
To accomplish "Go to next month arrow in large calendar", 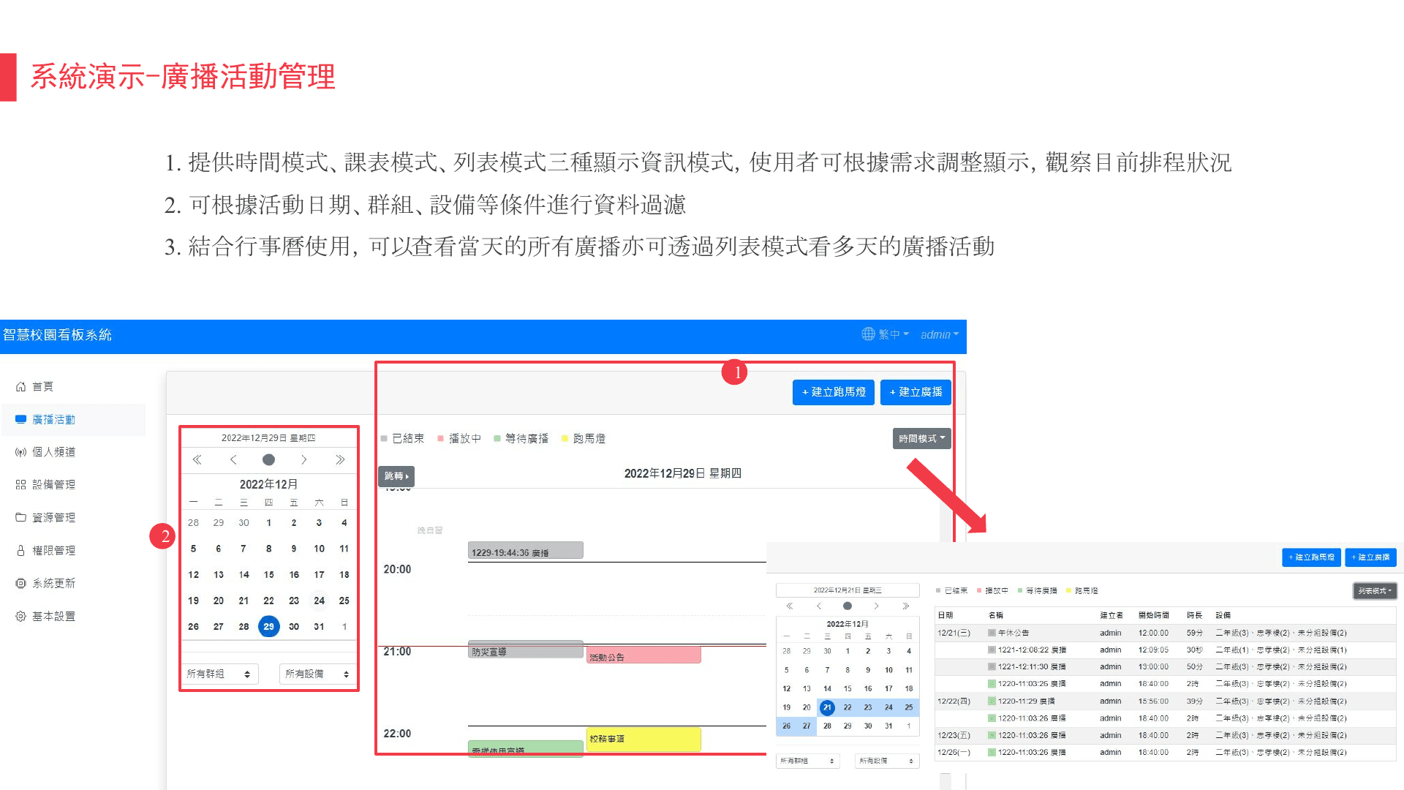I will (x=303, y=459).
